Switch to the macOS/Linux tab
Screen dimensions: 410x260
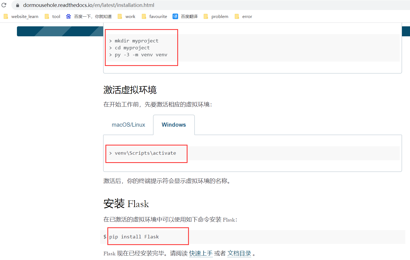128,125
